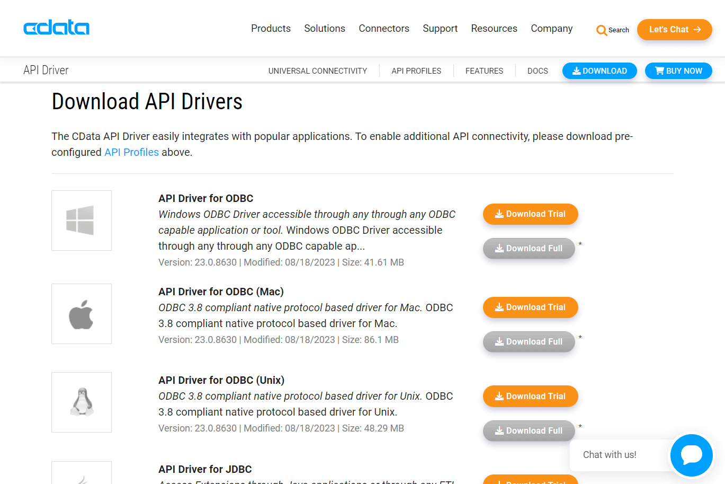Follow the API Profiles text link
Screen dimensions: 725x484
[131, 152]
